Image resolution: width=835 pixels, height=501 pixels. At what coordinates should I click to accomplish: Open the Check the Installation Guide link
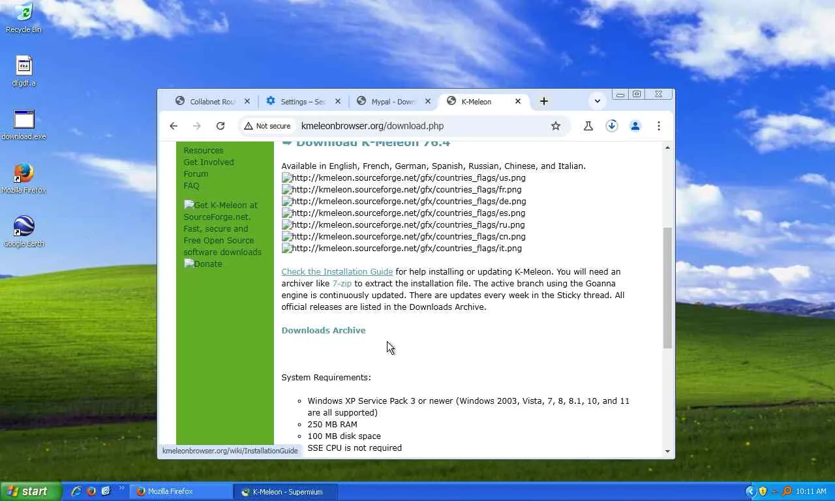tap(337, 272)
